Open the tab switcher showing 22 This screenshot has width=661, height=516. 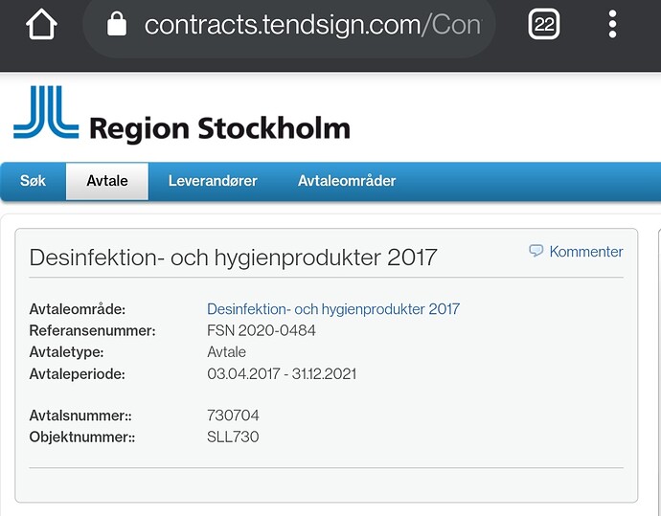[544, 24]
